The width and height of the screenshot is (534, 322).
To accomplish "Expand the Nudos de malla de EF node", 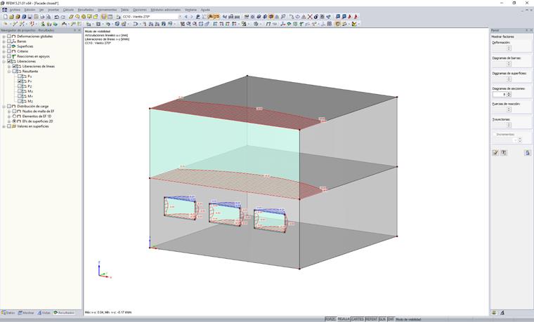I will [x=9, y=111].
